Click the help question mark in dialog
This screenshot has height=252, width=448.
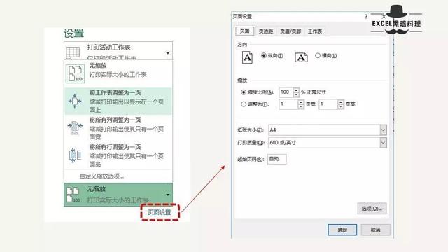click(366, 17)
